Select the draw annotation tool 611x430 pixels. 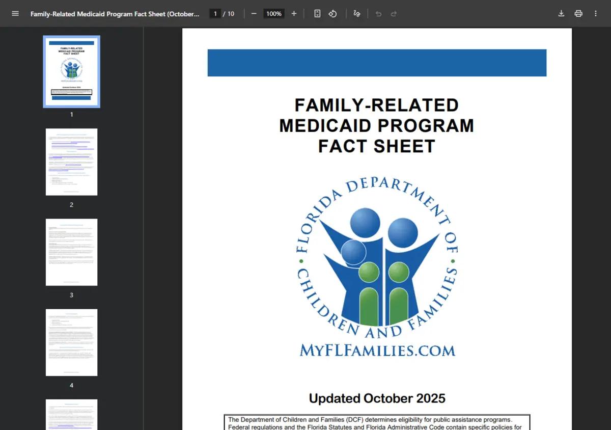pos(357,14)
